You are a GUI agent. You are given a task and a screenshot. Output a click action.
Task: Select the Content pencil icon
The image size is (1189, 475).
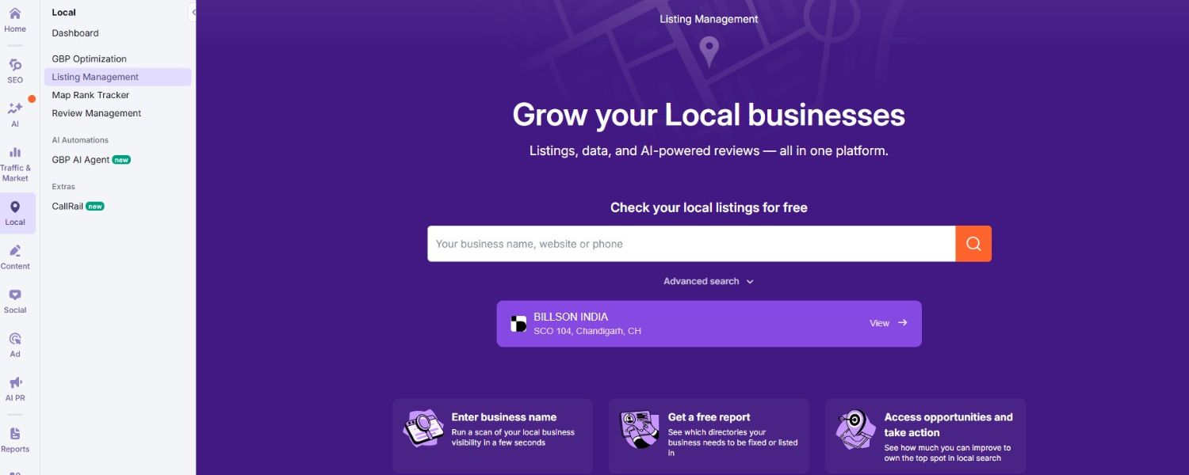click(15, 251)
